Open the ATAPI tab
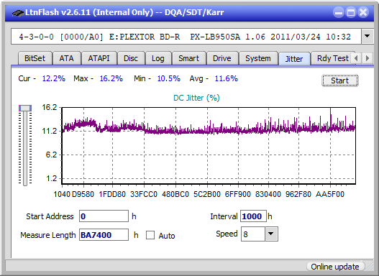This screenshot has height=276, width=379. [x=99, y=58]
